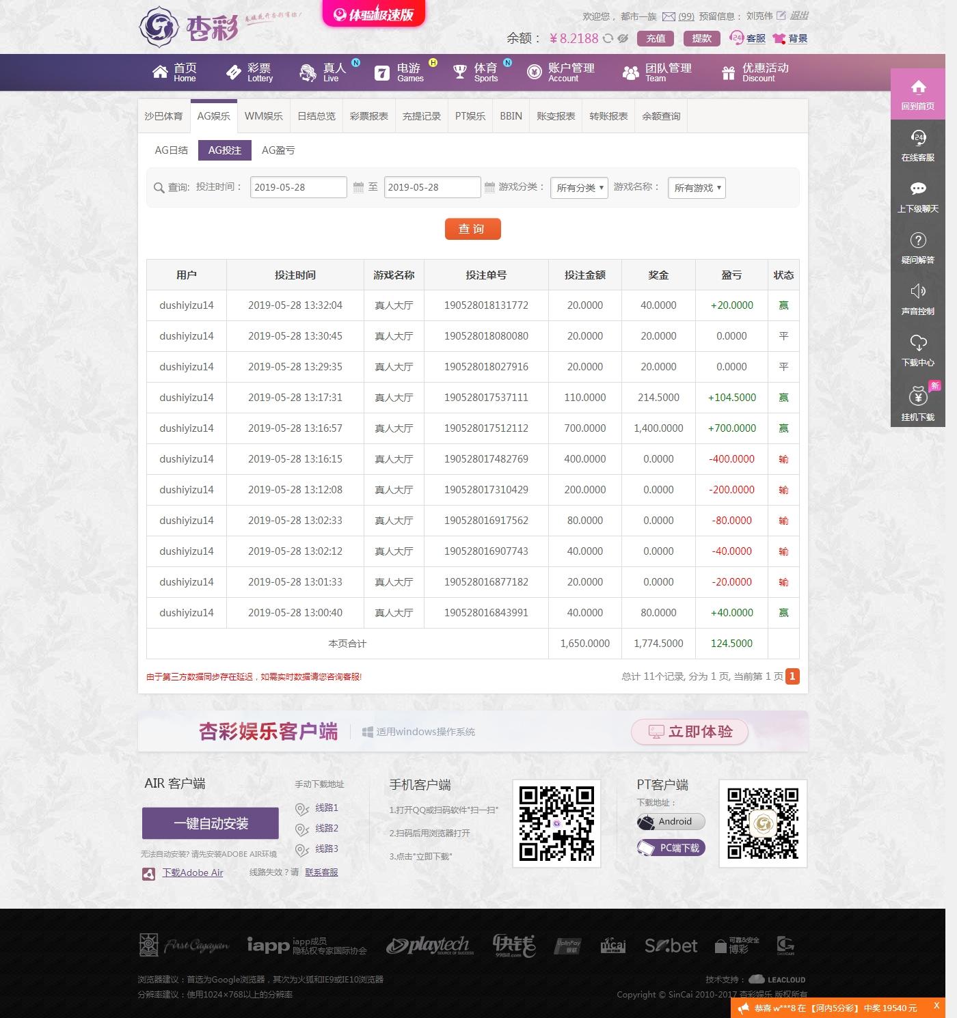The width and height of the screenshot is (957, 1018).
Task: Toggle 声音控制 speaker in sidebar
Action: click(918, 299)
